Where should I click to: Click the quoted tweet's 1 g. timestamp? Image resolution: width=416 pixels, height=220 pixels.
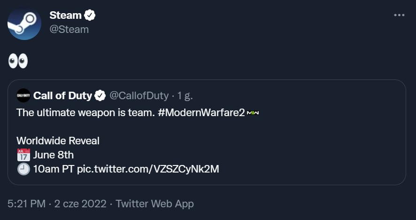click(185, 96)
